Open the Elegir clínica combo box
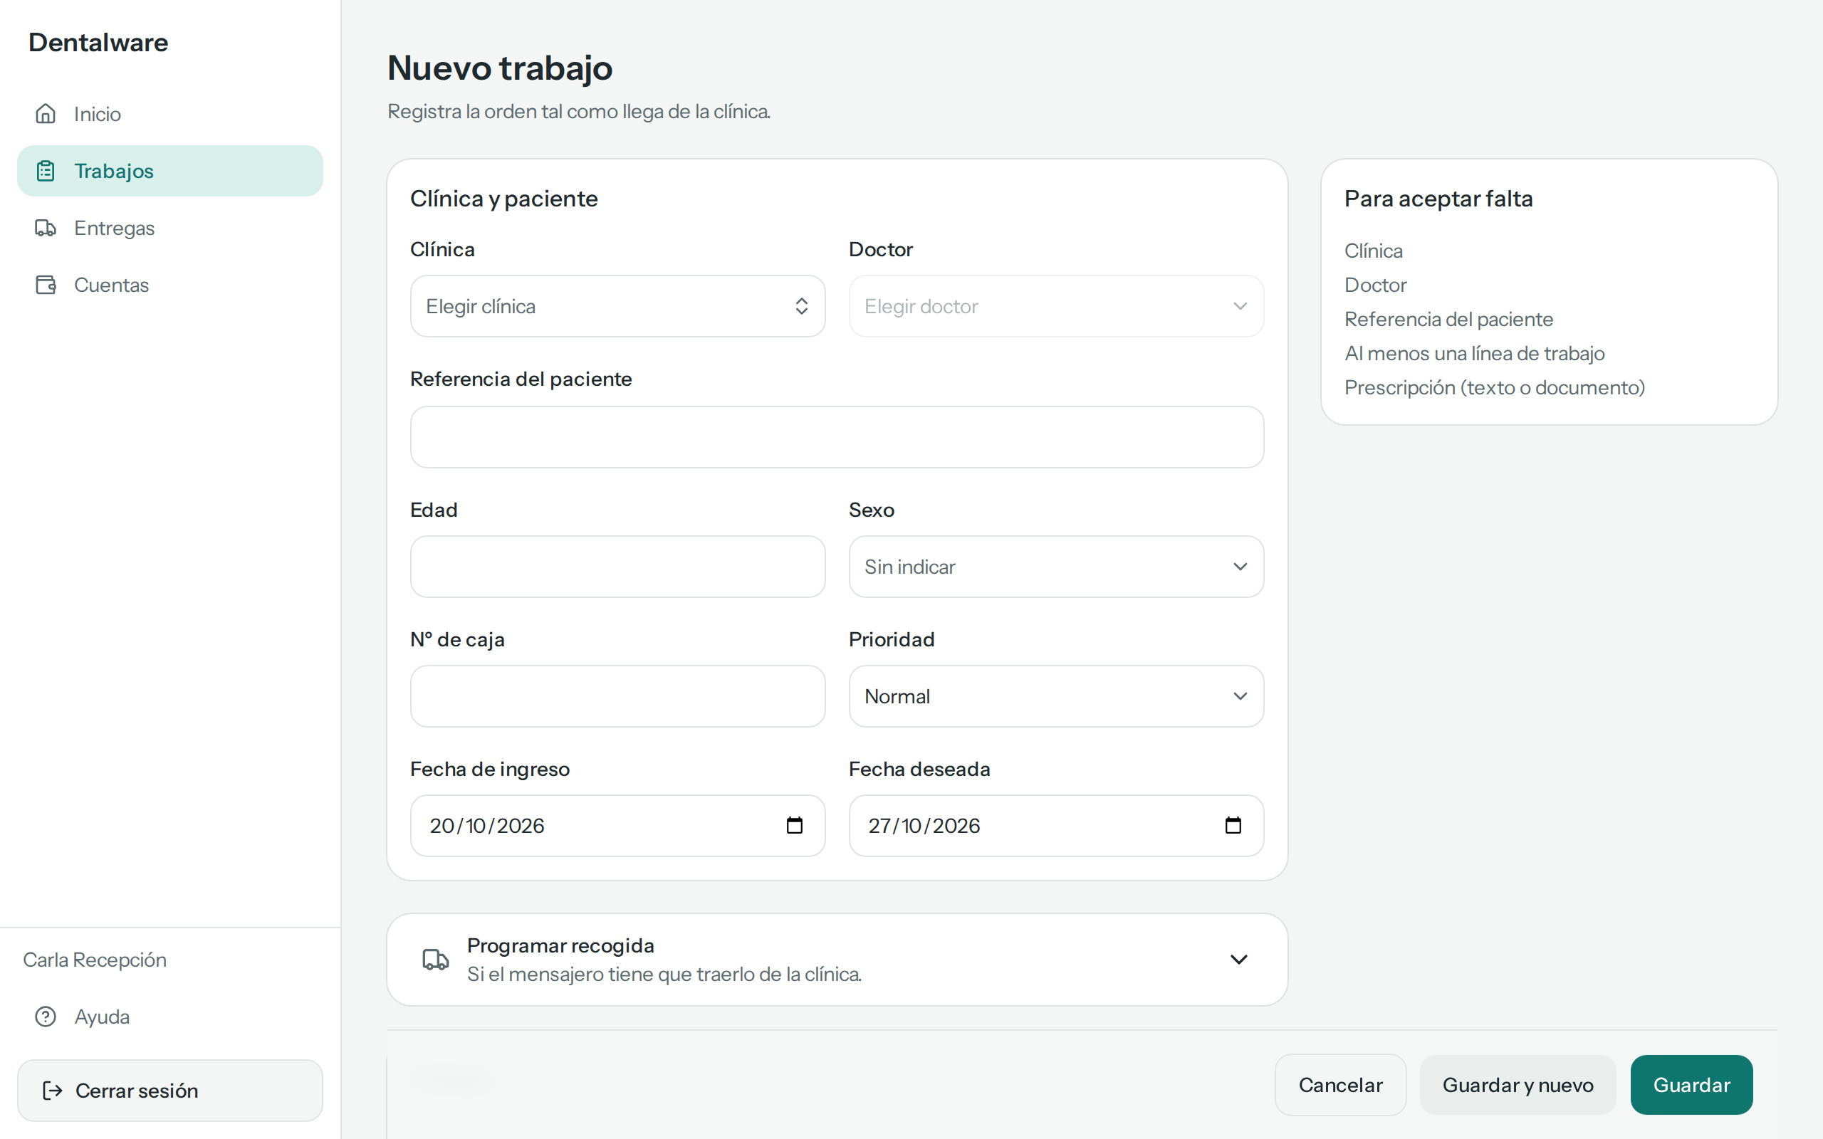Image resolution: width=1823 pixels, height=1139 pixels. point(617,306)
